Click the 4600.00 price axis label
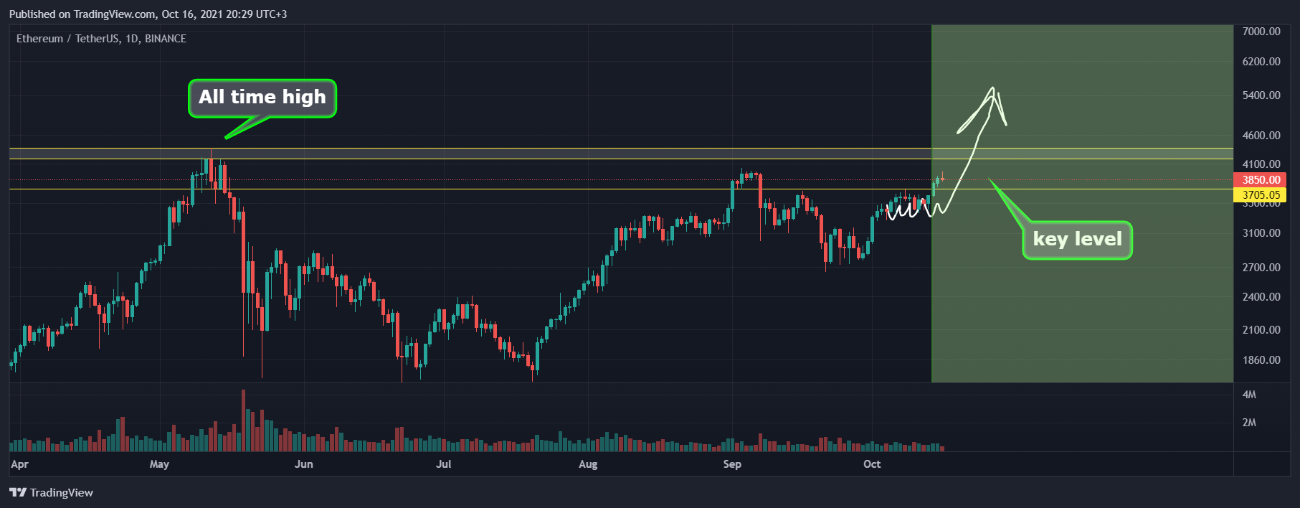 (x=1261, y=136)
